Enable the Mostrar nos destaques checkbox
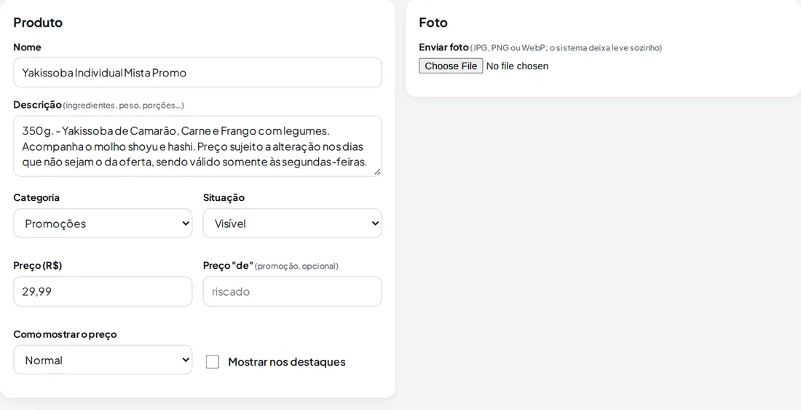This screenshot has width=801, height=410. point(213,362)
